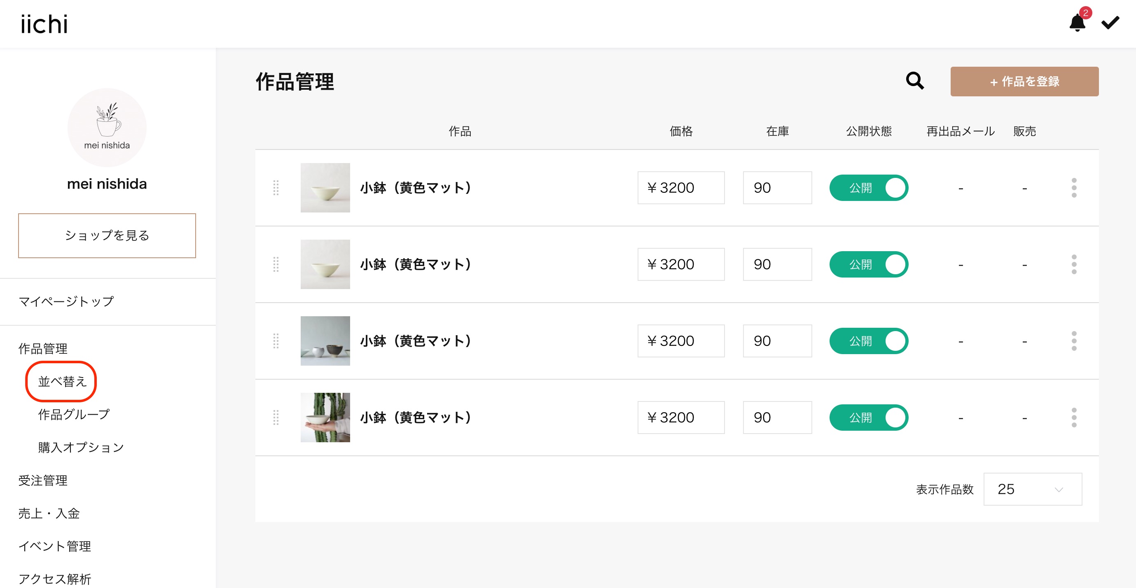Switch off 公開 for the fourth product

tap(868, 418)
